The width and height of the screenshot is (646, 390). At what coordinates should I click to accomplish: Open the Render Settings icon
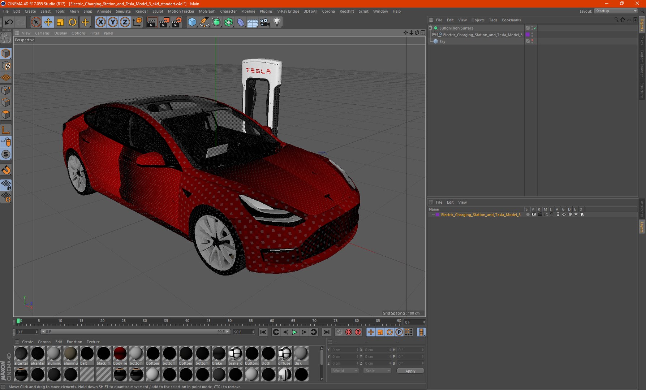(x=176, y=22)
